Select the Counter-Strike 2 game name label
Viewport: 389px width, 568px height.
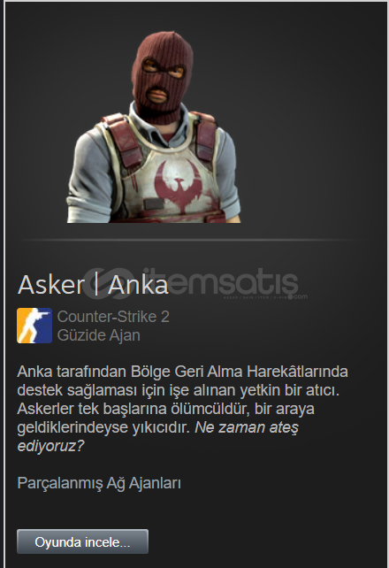click(x=113, y=317)
